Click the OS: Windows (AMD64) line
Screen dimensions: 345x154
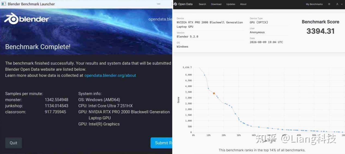click(x=99, y=100)
